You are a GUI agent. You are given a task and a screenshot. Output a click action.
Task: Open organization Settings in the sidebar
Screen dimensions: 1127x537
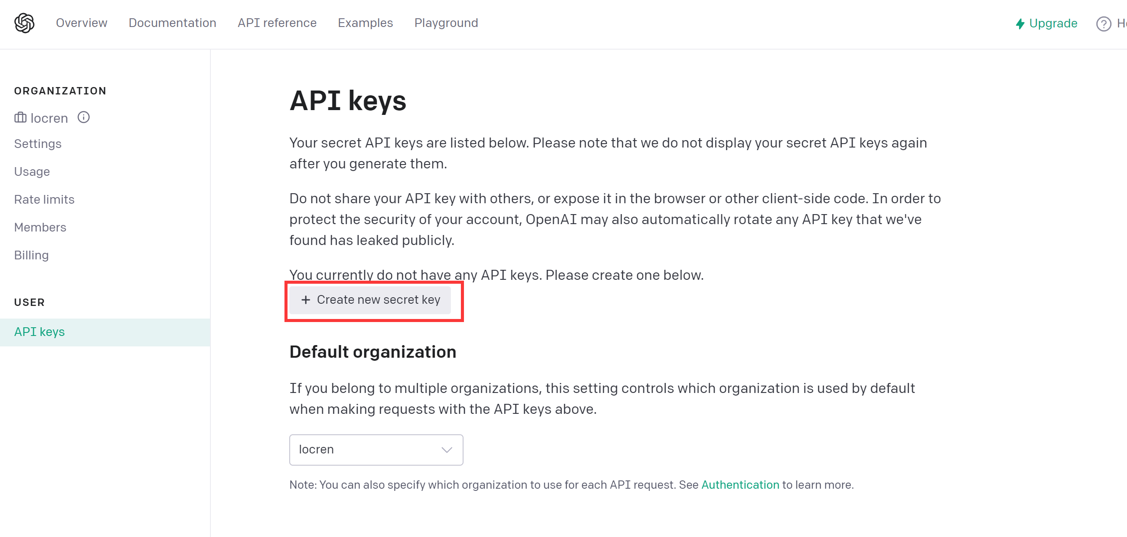[37, 144]
